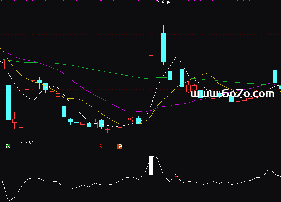Select the red candle above the 7.64 low
Screen dimensions: 281x202
[x=21, y=115]
